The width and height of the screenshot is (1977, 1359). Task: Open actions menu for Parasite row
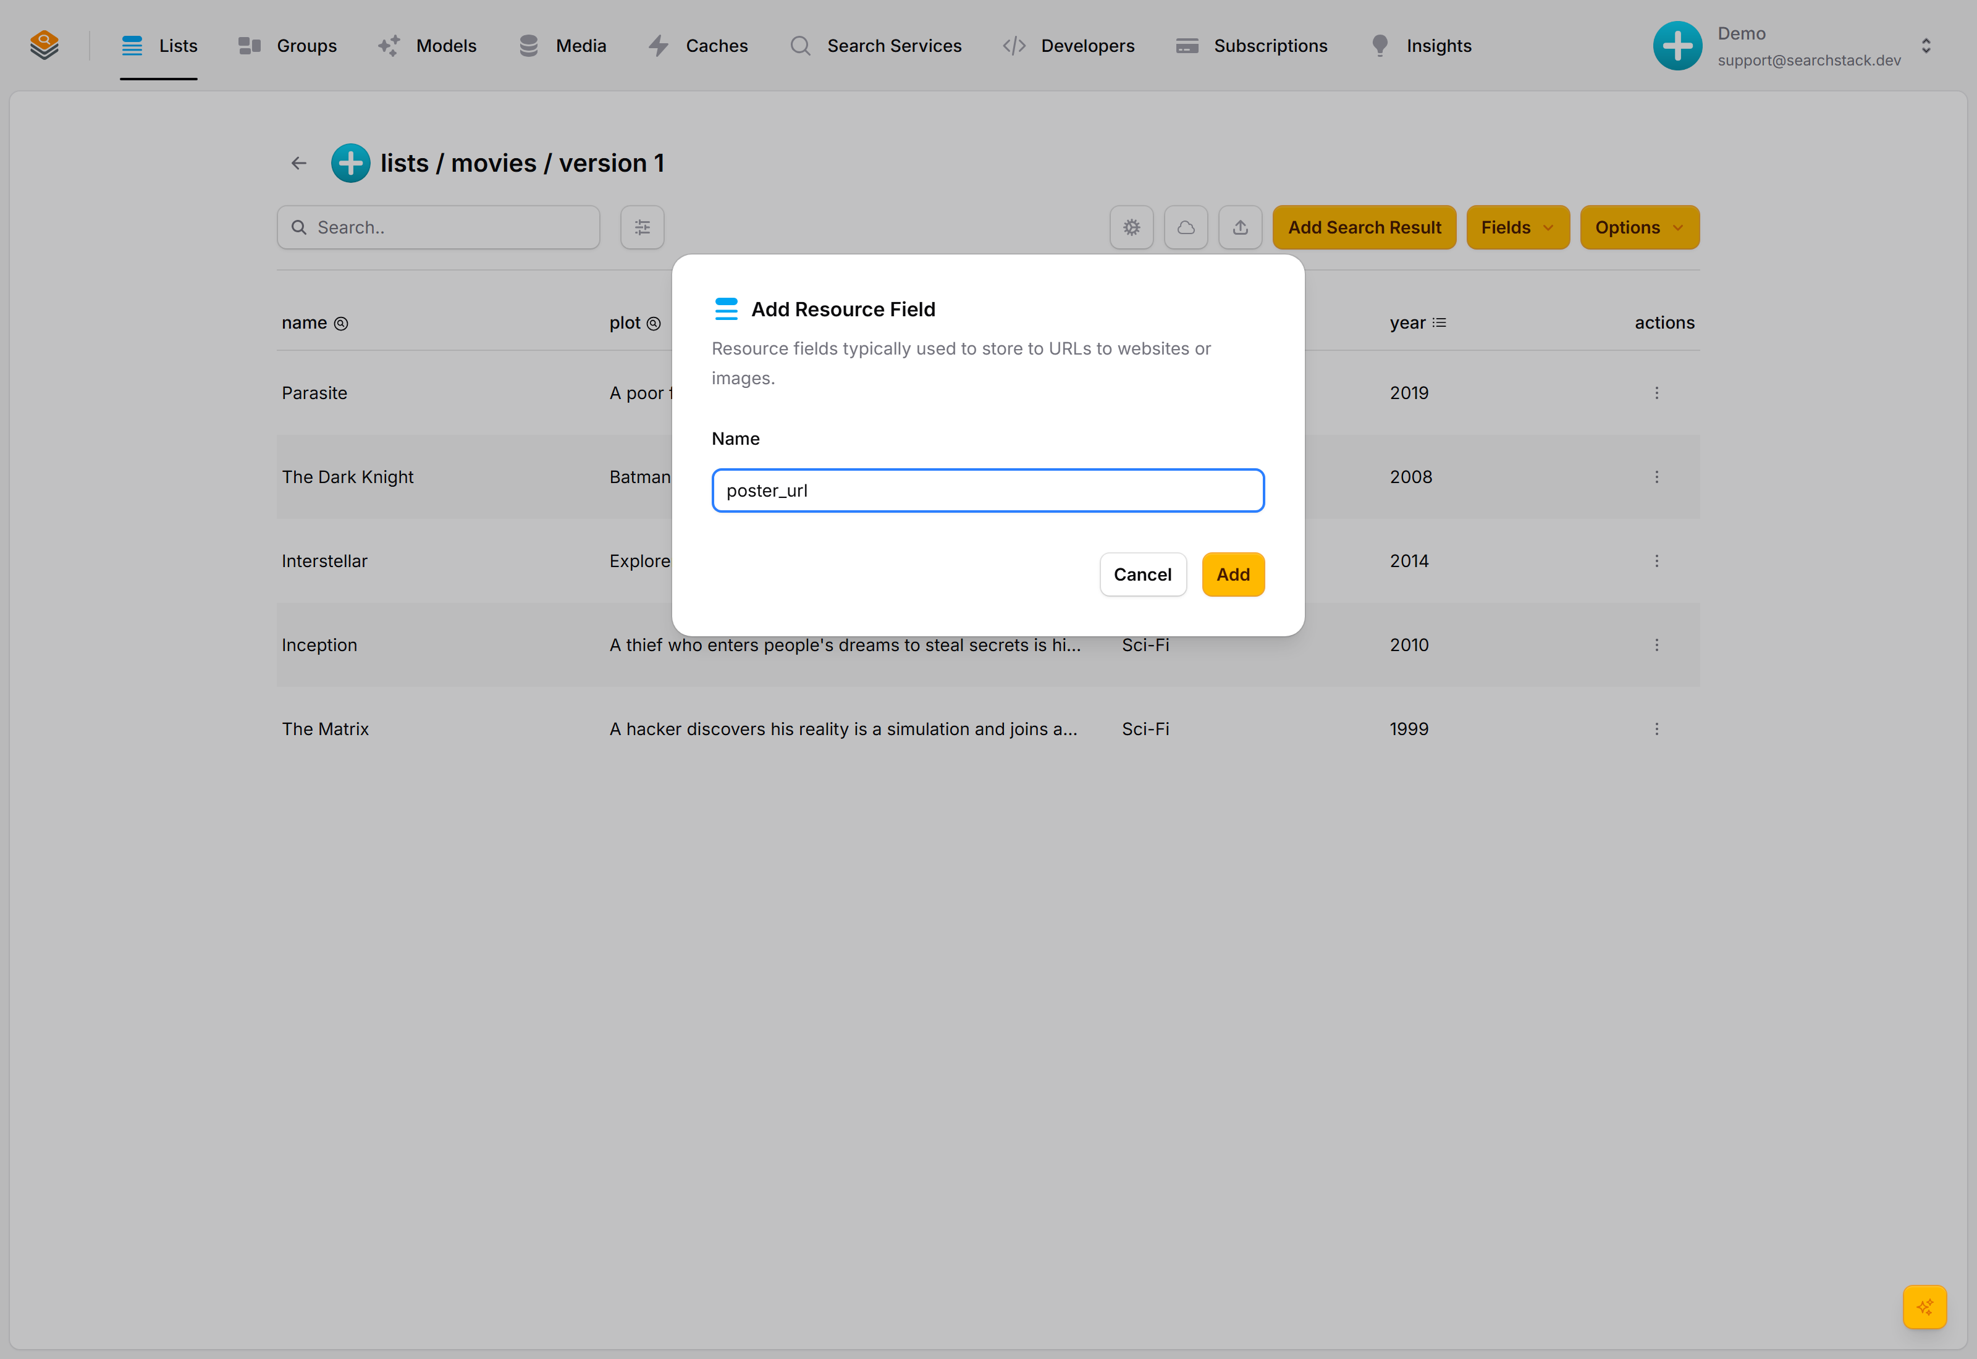tap(1657, 392)
